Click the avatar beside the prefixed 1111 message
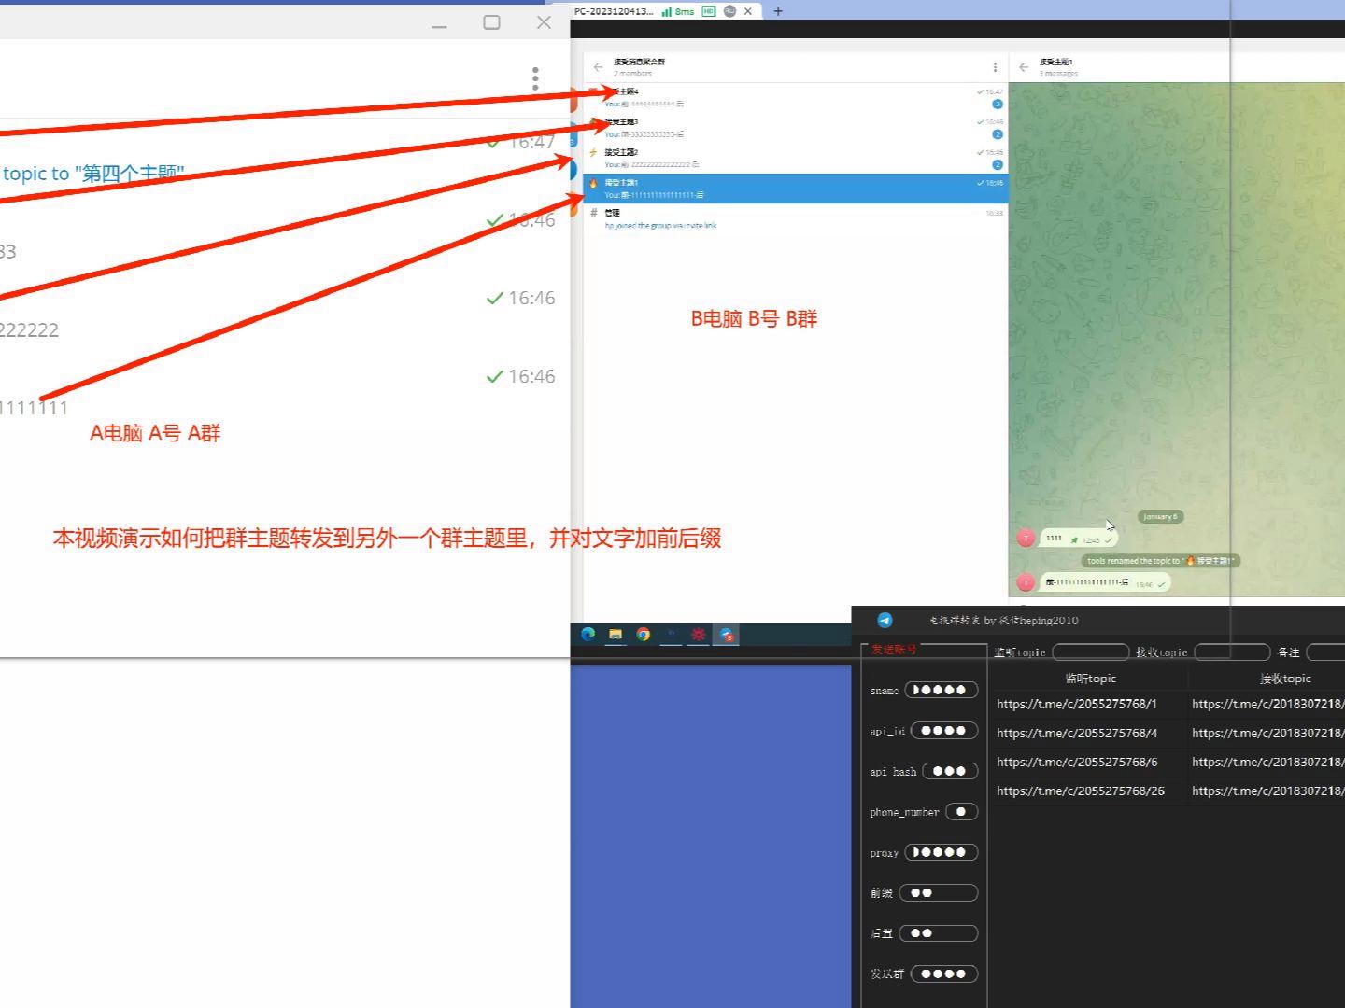Screen dimensions: 1345x1008 pyautogui.click(x=1026, y=582)
